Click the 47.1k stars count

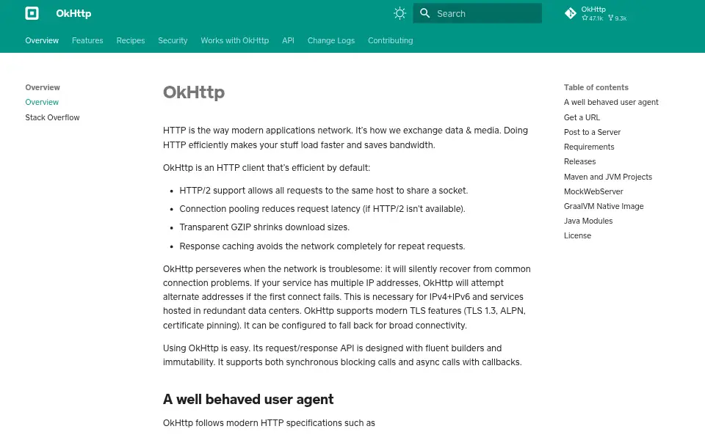pyautogui.click(x=593, y=18)
